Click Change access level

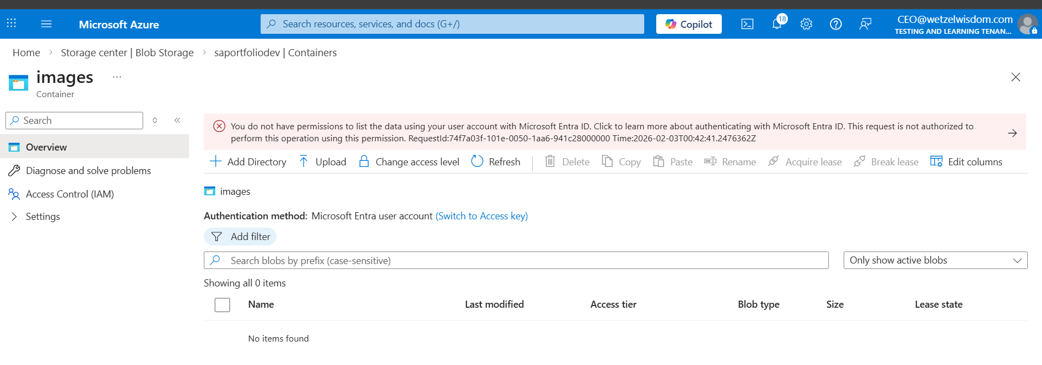click(x=409, y=161)
